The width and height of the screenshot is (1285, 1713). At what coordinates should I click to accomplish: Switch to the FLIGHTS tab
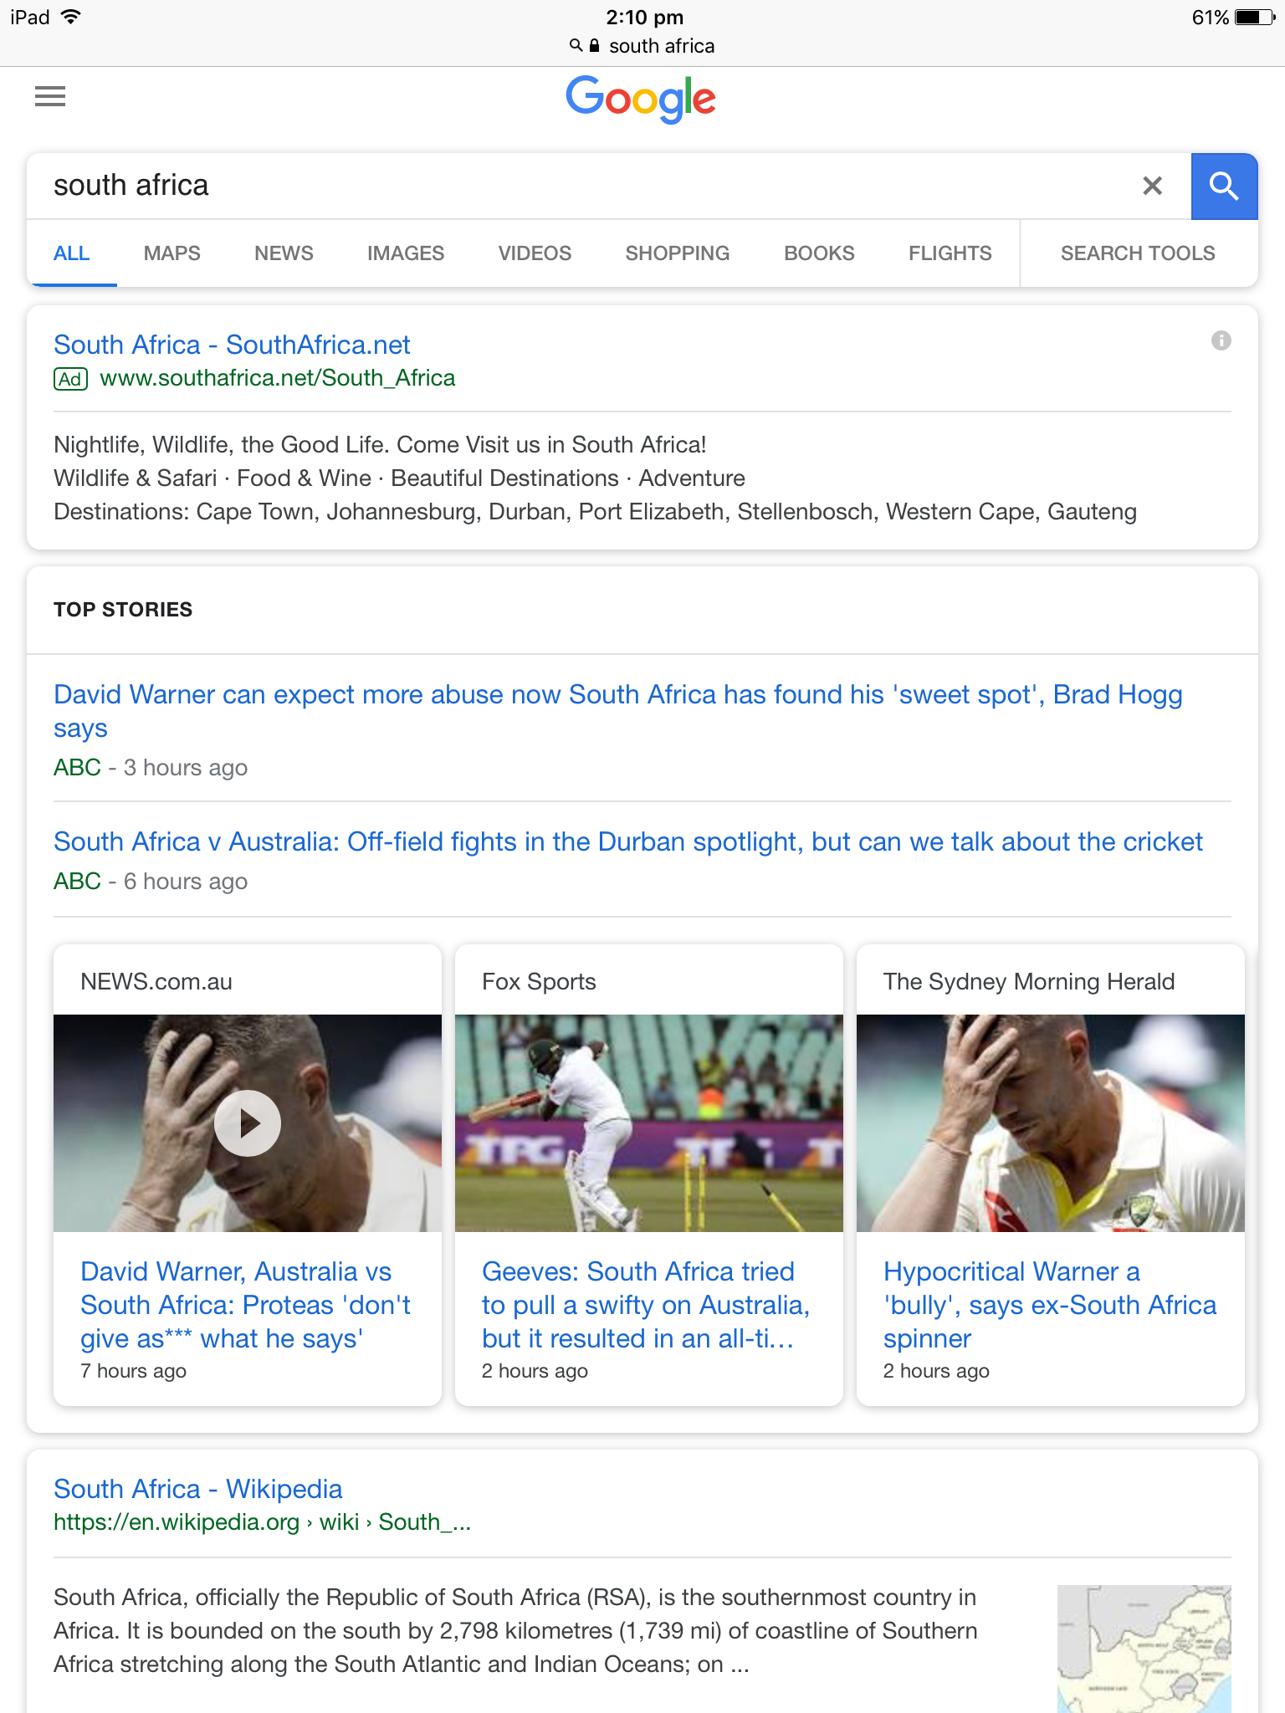coord(950,253)
